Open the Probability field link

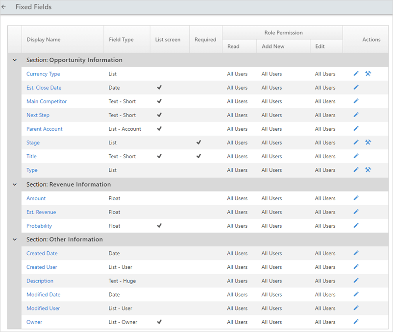(39, 226)
